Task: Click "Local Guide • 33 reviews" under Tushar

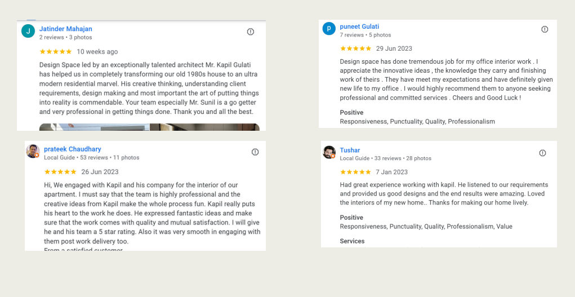Action: click(x=371, y=158)
